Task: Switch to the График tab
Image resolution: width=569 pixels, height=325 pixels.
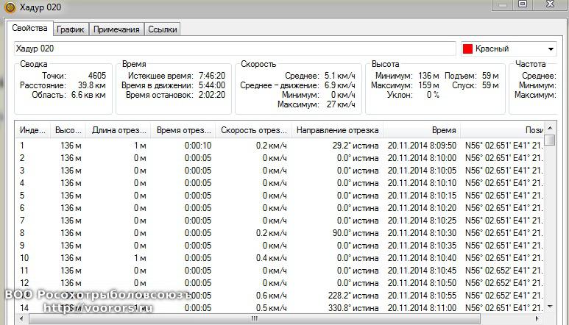Action: tap(71, 29)
